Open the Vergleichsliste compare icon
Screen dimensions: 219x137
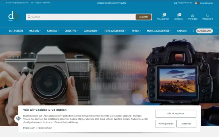[176, 3]
